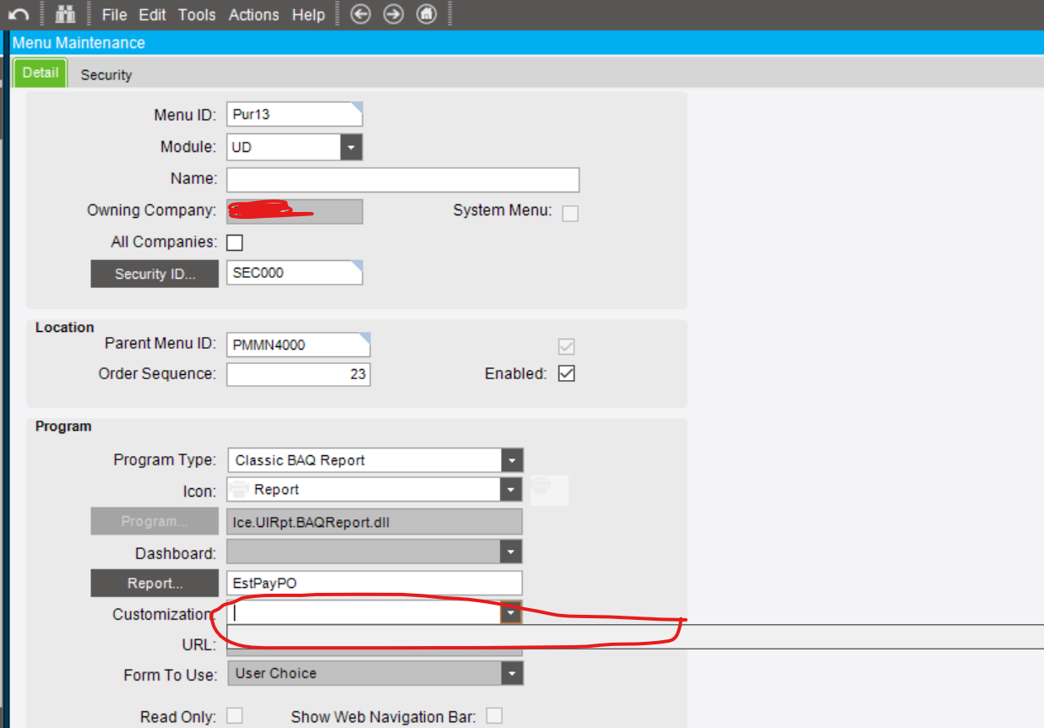Viewport: 1044px width, 728px height.
Task: Click the Home toolbar icon
Action: coord(427,14)
